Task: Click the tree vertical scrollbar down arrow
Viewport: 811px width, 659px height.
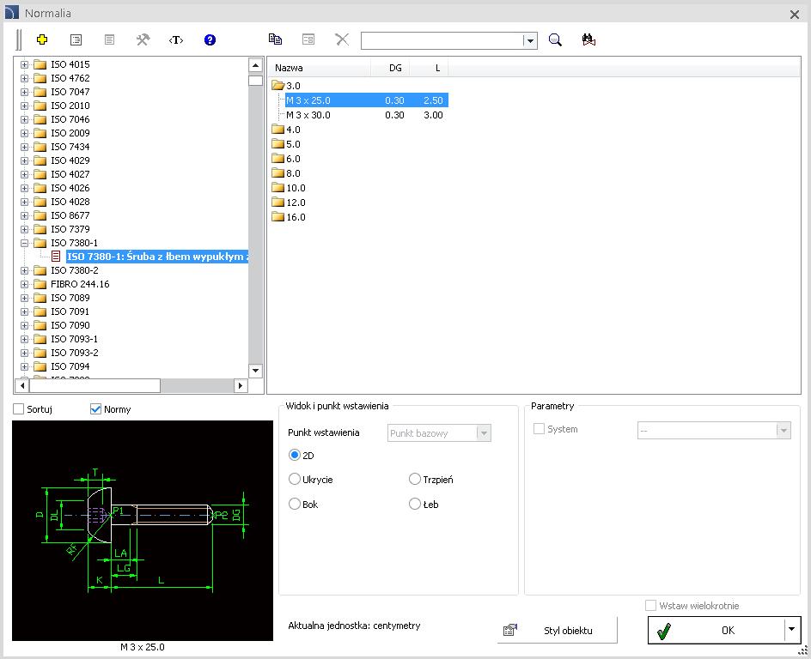Action: (255, 371)
